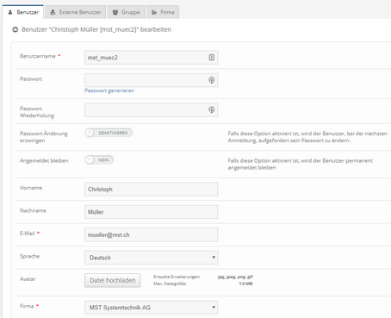The width and height of the screenshot is (391, 318).
Task: Click the people icon on the Gruppe tab
Action: (115, 12)
